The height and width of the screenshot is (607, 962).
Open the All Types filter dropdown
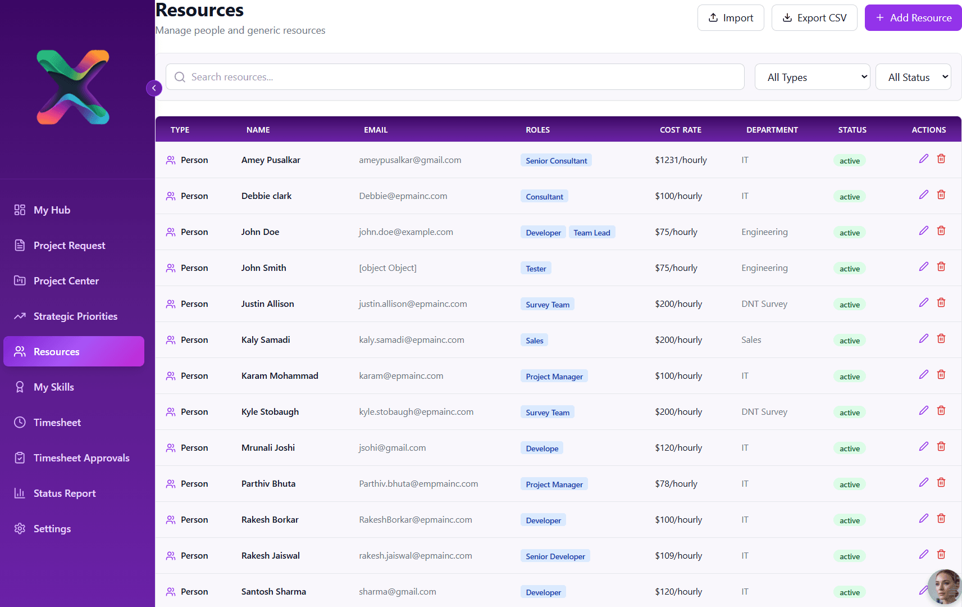(812, 77)
